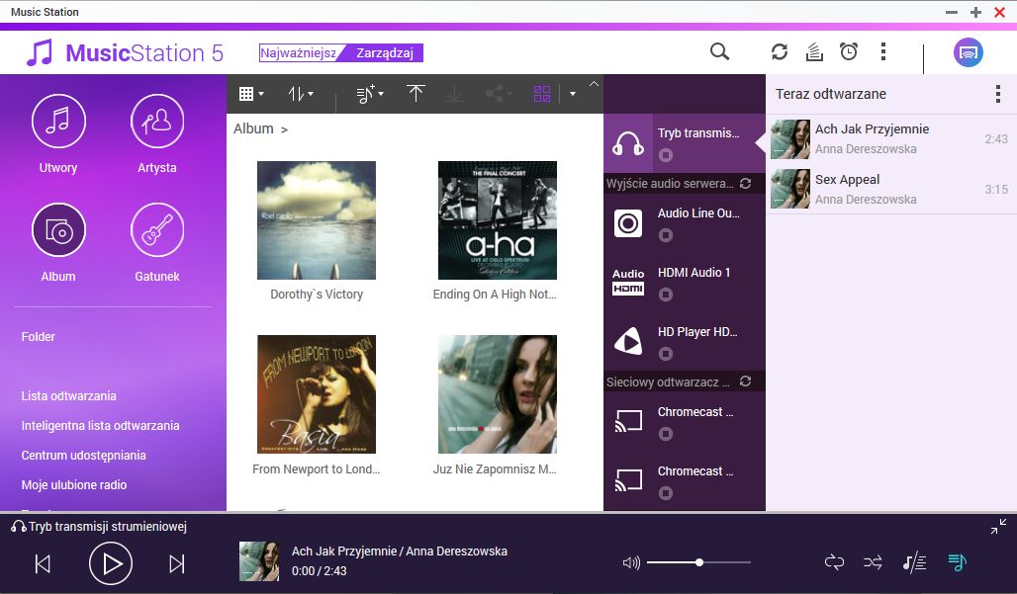This screenshot has height=594, width=1017.
Task: Click the Album breadcrumb link
Action: [x=253, y=128]
